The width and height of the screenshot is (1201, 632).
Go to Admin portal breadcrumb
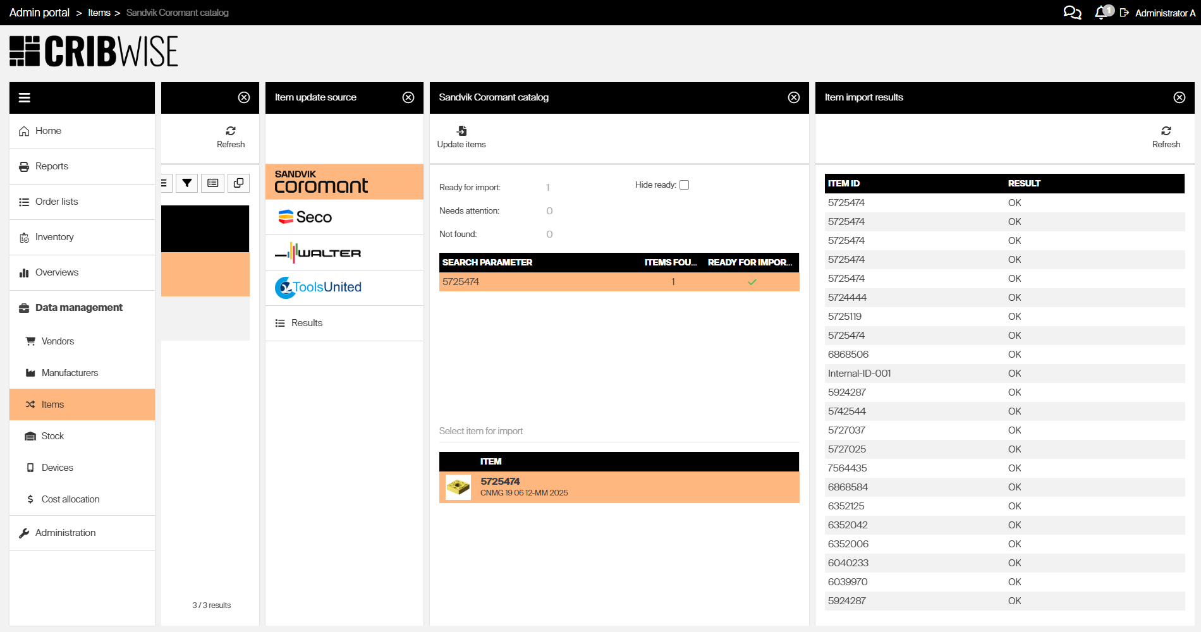pyautogui.click(x=39, y=13)
